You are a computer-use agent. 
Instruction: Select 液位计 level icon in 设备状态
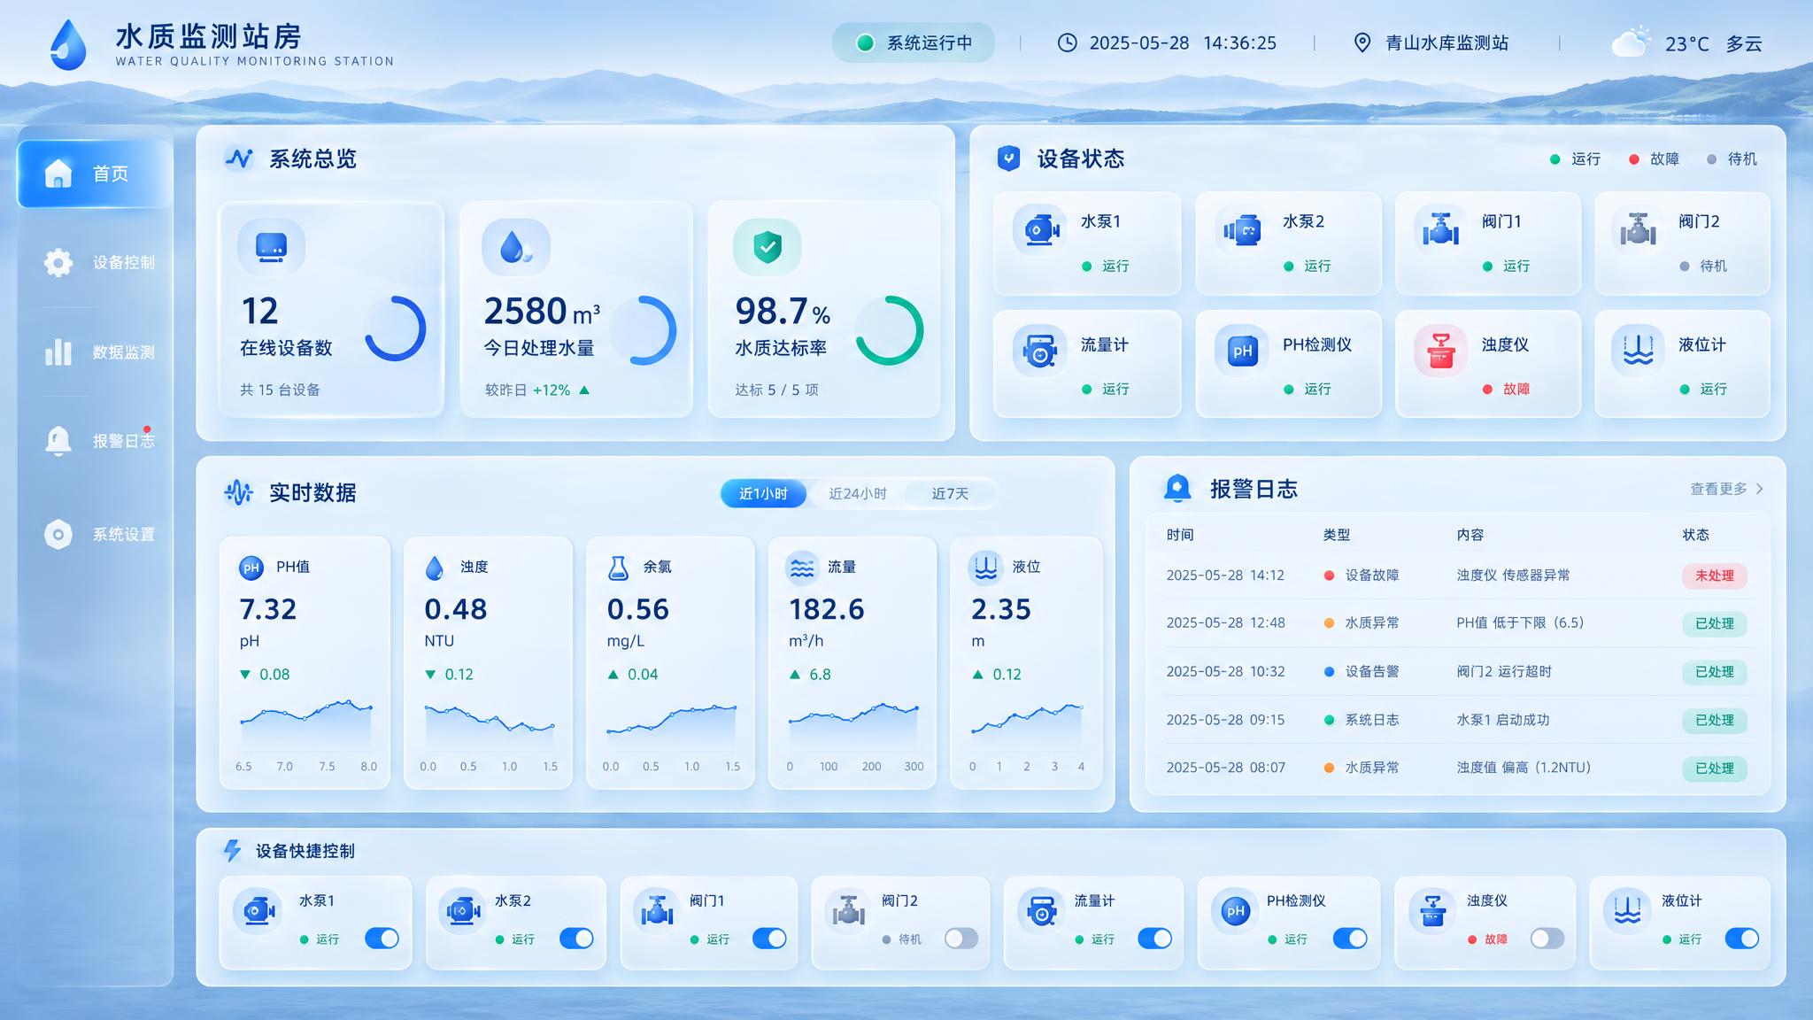[1638, 352]
